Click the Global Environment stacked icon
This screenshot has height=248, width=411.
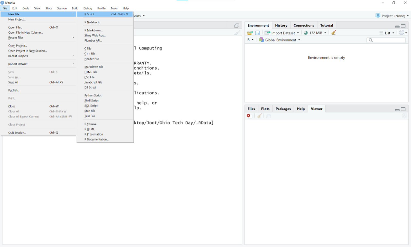coord(261,40)
